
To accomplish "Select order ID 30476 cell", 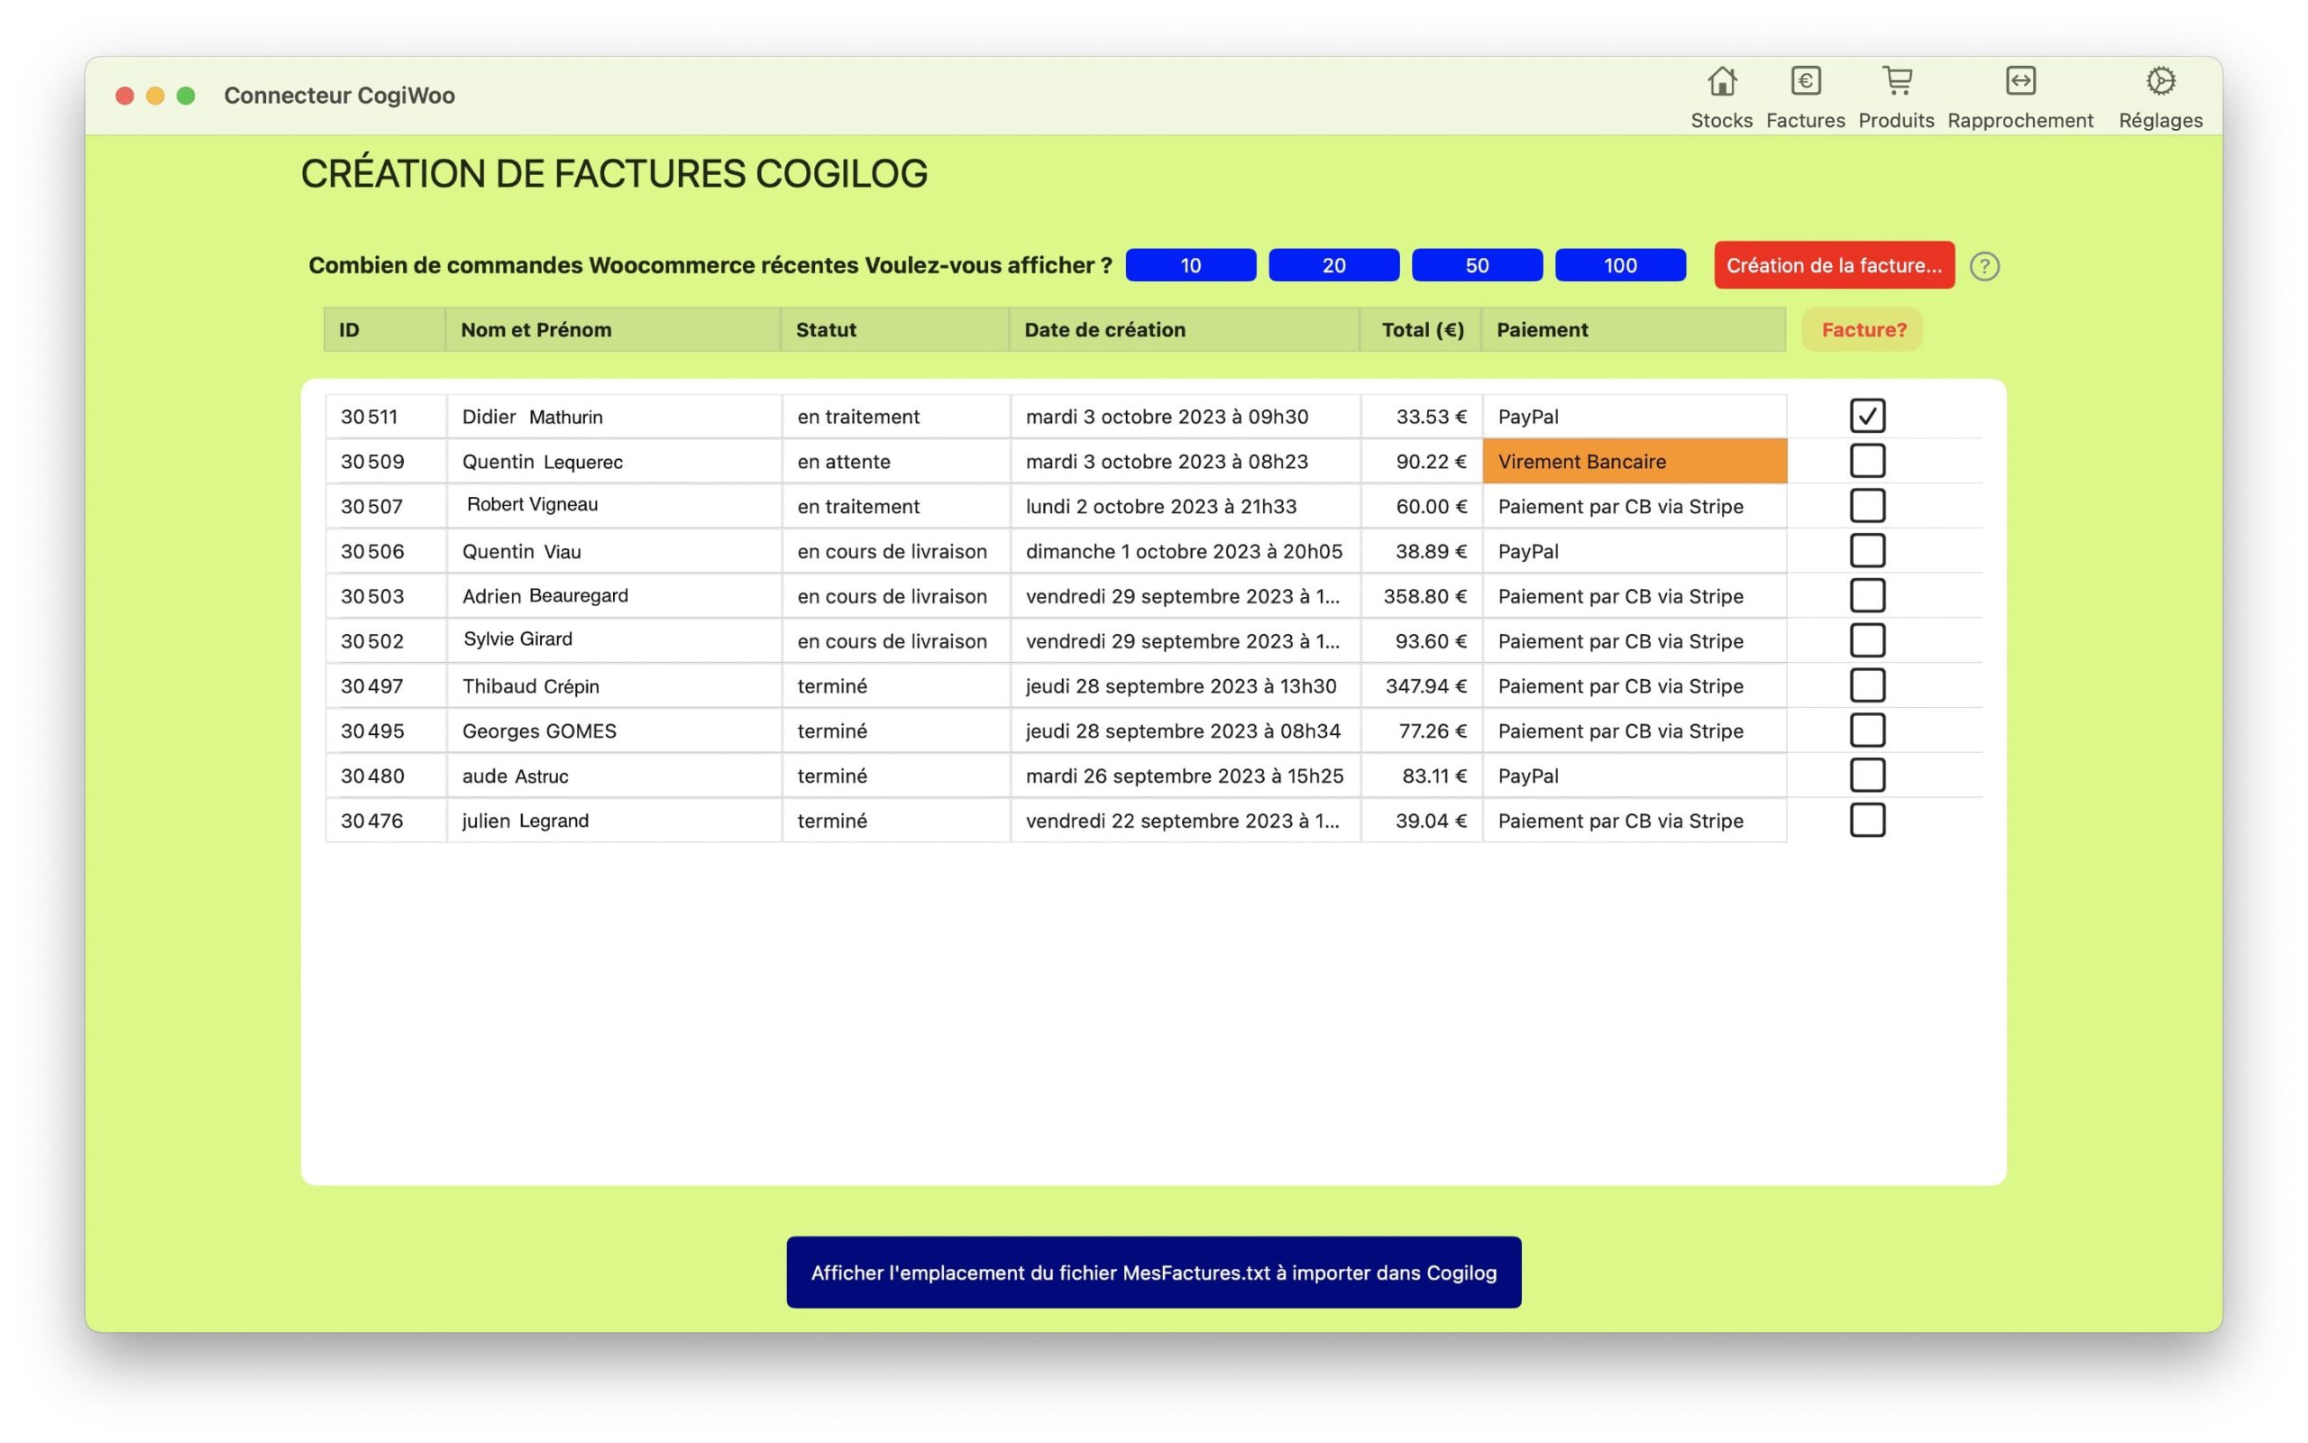I will tap(385, 820).
